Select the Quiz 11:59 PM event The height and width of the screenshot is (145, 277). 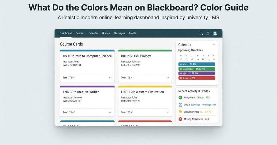(197, 74)
